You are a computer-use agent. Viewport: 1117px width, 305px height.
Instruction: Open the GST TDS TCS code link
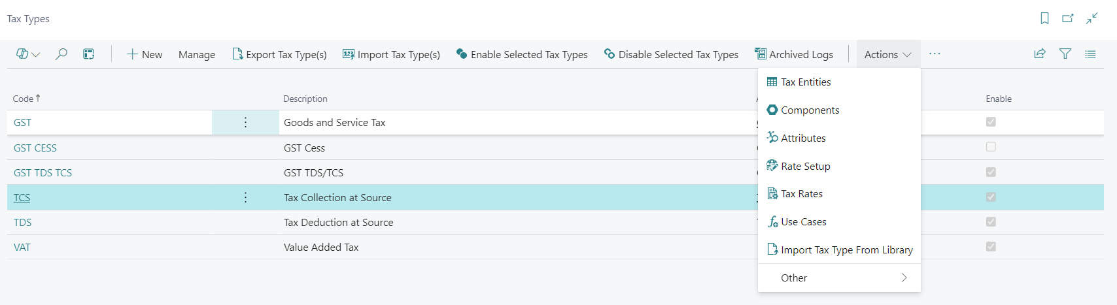pos(43,173)
